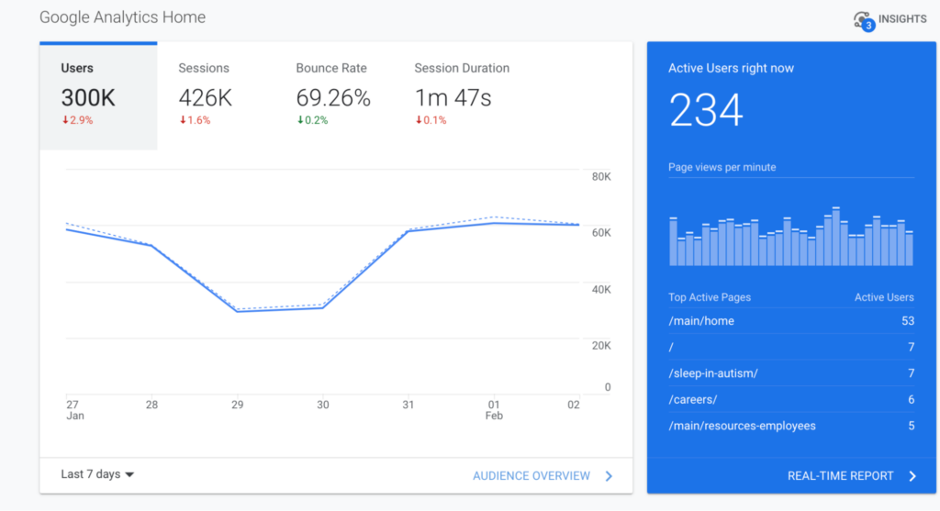Select the /careers/ active page row
940x511 pixels.
tap(790, 399)
